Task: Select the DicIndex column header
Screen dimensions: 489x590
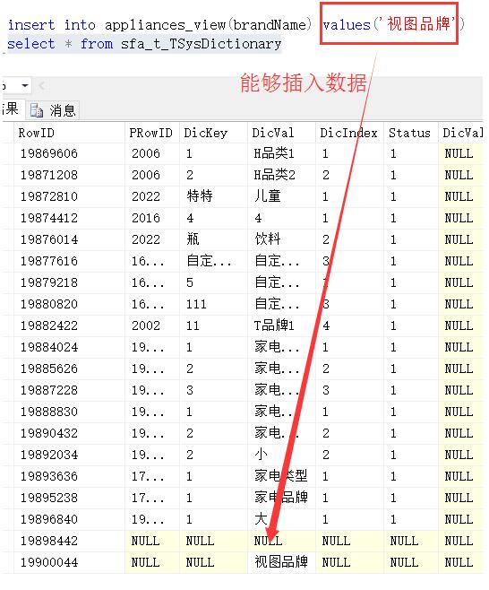Action: click(348, 133)
